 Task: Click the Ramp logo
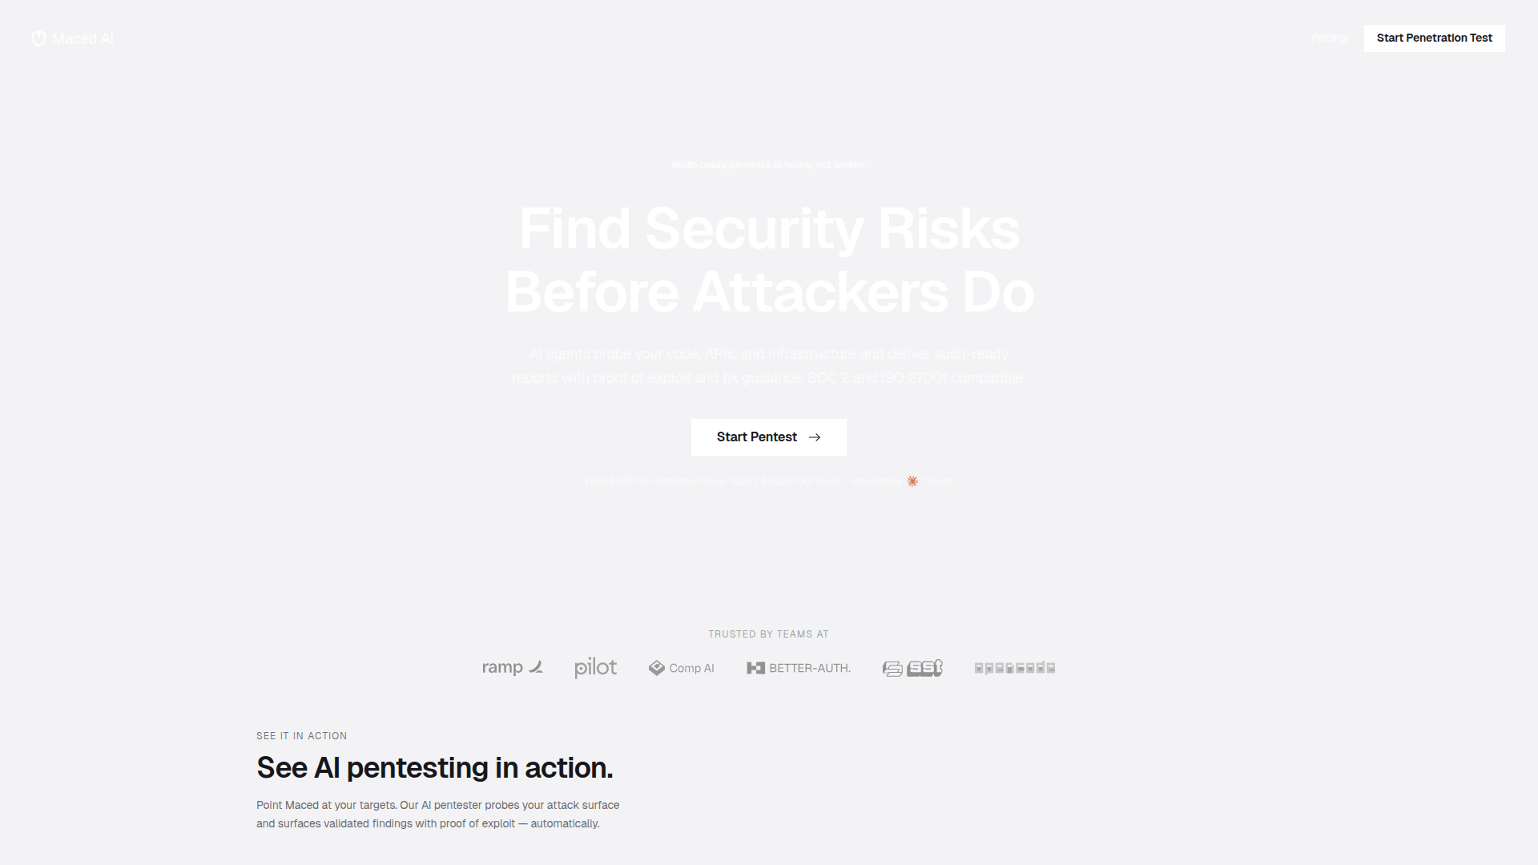pyautogui.click(x=513, y=667)
